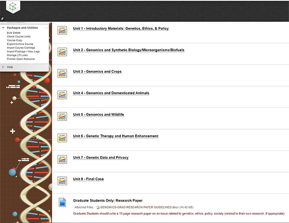Image resolution: width=289 pixels, height=223 pixels.
Task: Click the cube logo in the header
Action: [x=13, y=8]
